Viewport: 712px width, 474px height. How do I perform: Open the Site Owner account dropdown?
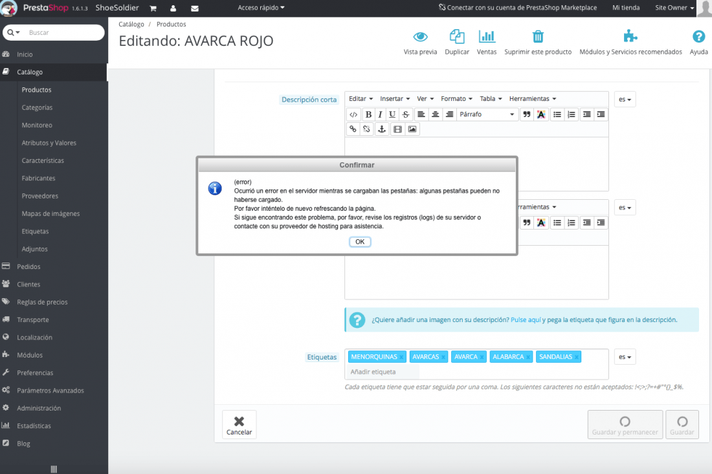[x=674, y=8]
